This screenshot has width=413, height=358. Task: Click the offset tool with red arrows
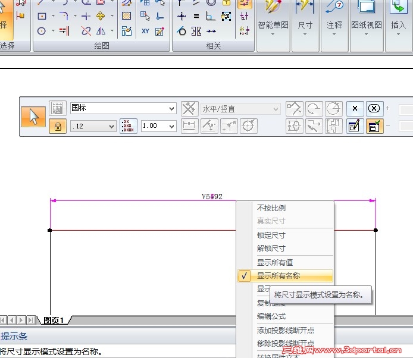coord(64,31)
